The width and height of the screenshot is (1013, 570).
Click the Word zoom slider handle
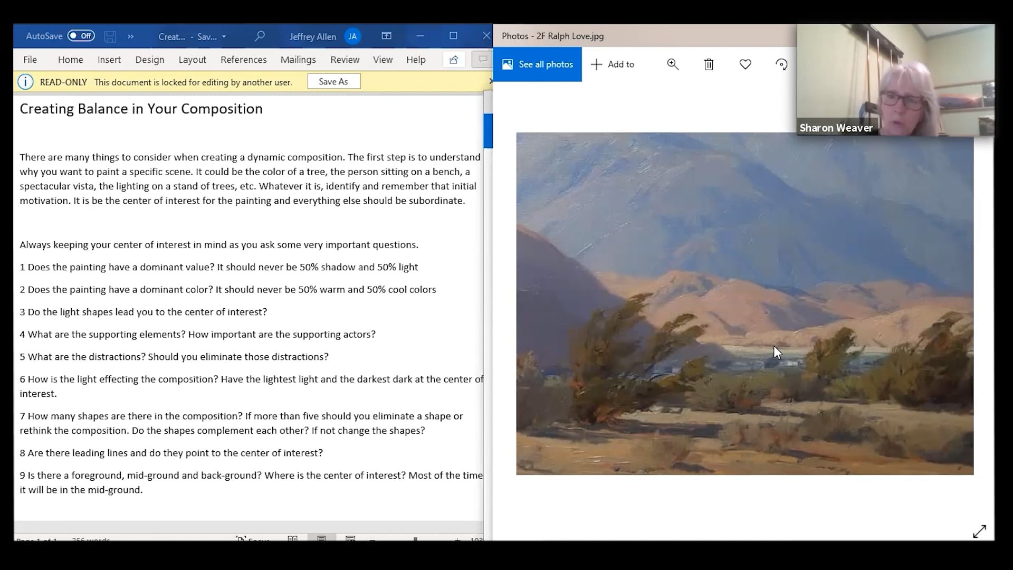(416, 539)
